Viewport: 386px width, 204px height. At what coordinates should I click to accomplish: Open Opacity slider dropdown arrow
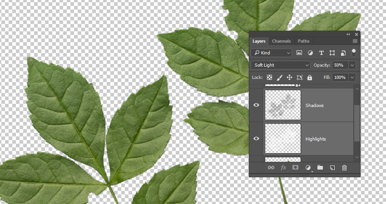(352, 65)
